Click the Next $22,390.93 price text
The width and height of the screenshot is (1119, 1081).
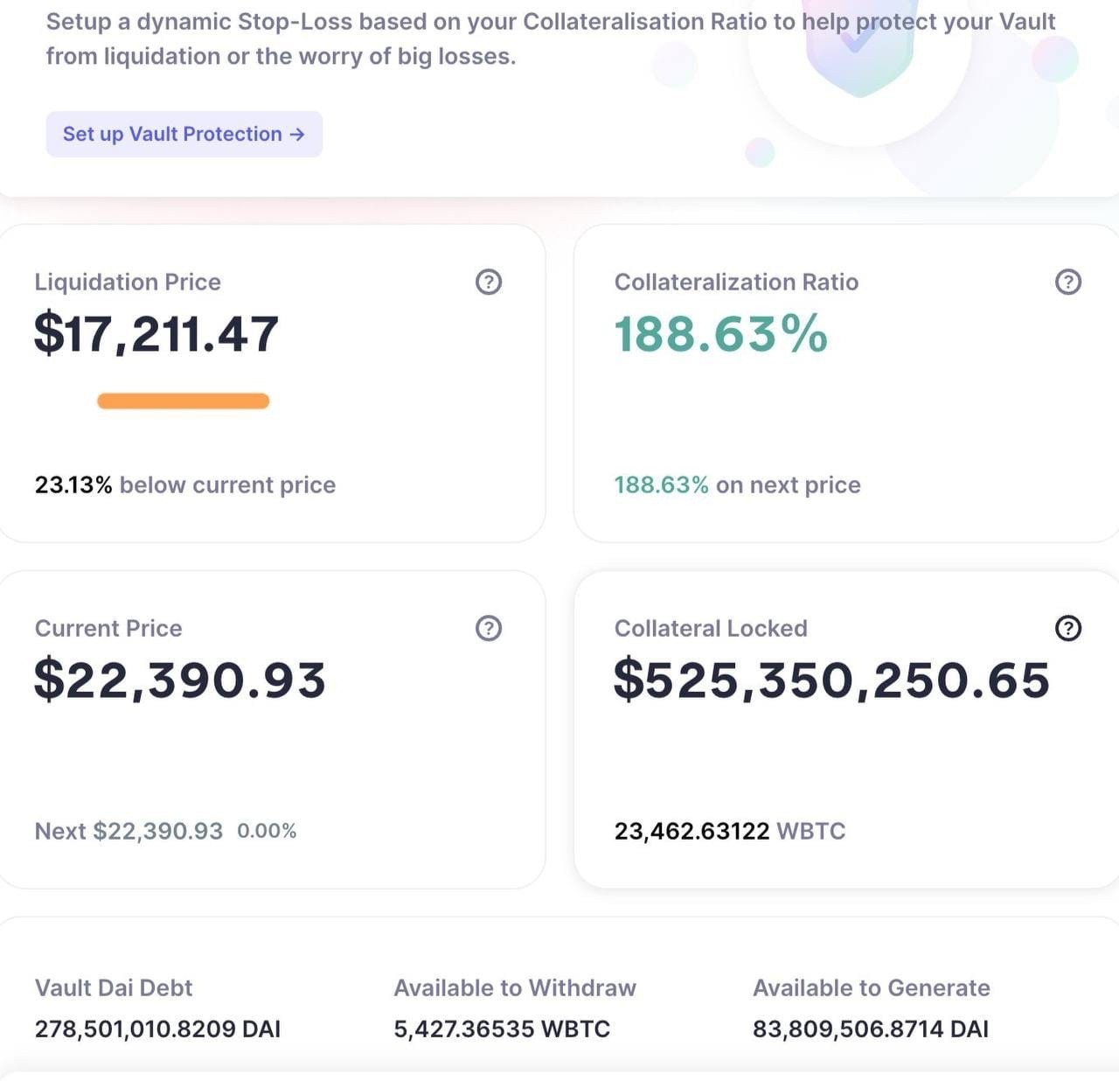point(129,831)
